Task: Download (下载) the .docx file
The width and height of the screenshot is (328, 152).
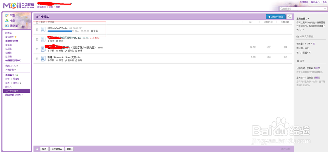Action: point(51,51)
